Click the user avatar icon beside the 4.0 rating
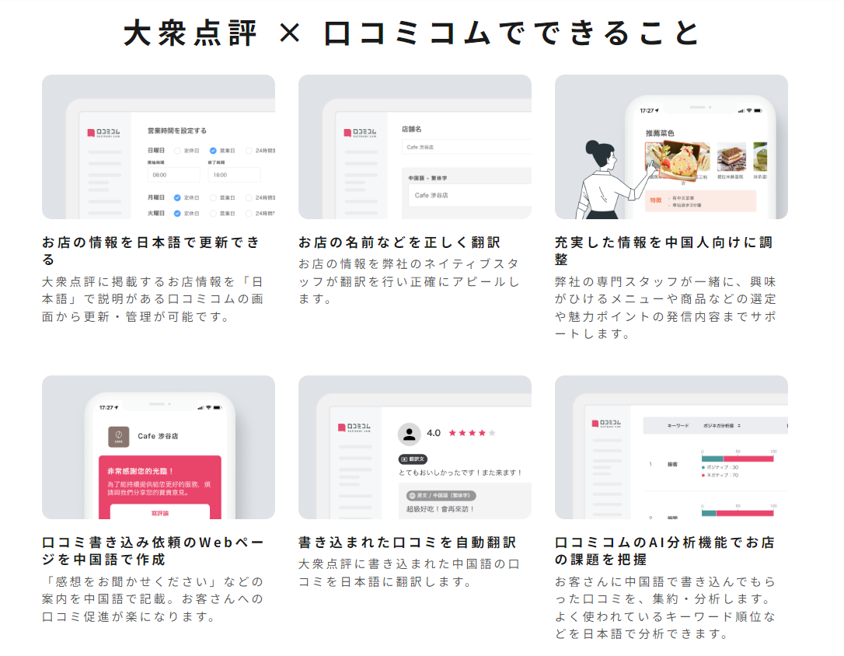 click(409, 434)
